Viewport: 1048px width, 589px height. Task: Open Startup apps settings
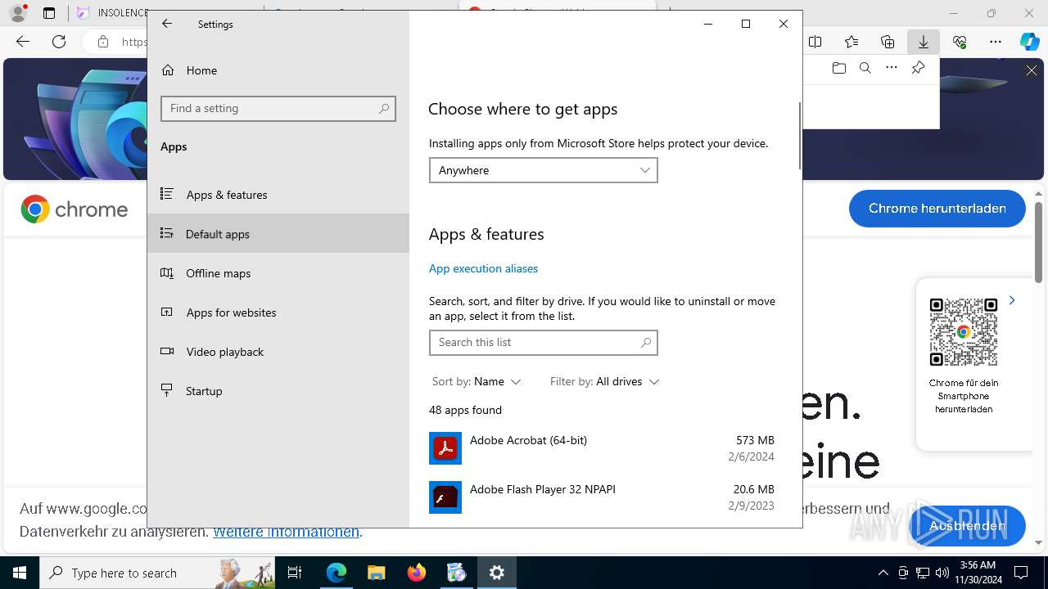(278, 391)
